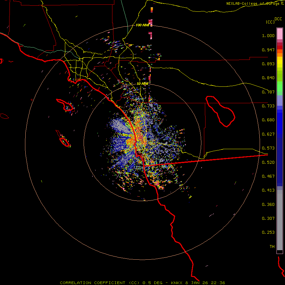Select the 0.413 legend value
This screenshot has height=285, width=285.
[x=268, y=190]
